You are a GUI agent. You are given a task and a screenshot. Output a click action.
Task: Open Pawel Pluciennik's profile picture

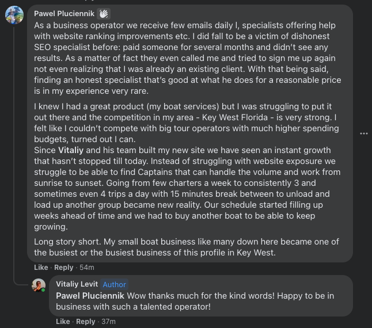pos(14,15)
